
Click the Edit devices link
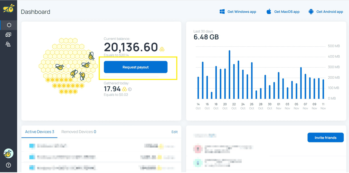point(174,132)
